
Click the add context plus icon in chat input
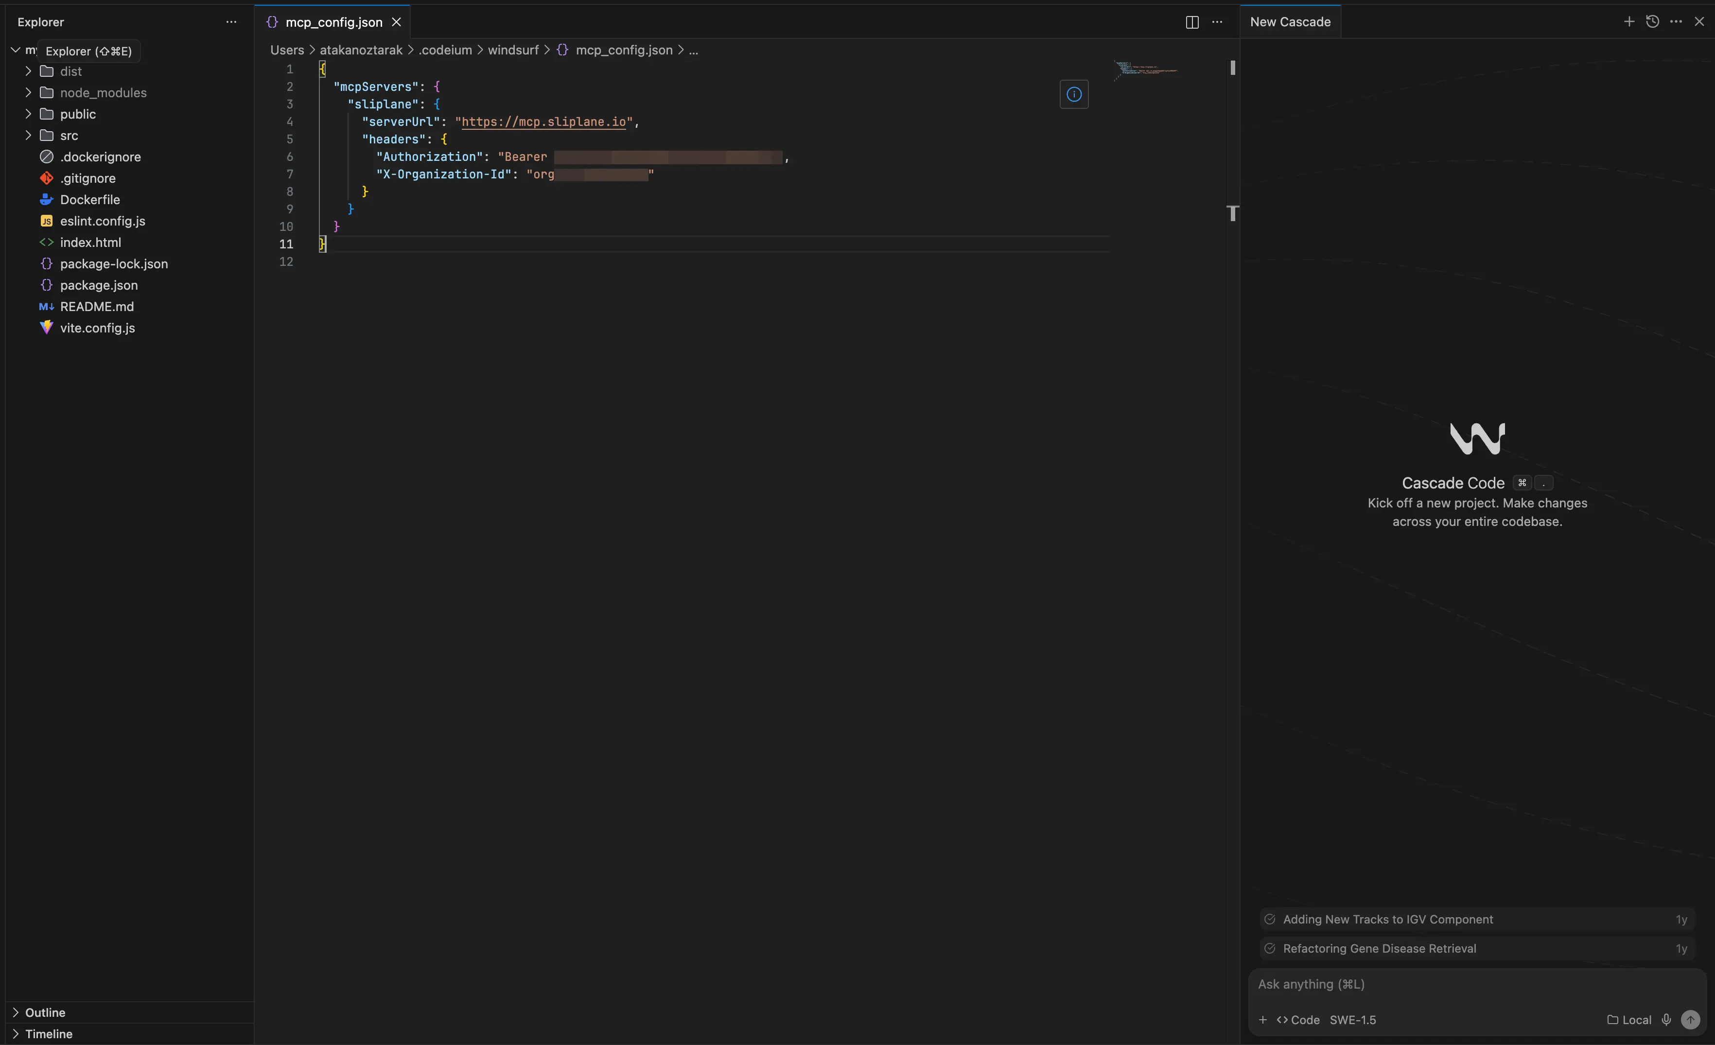[1262, 1020]
